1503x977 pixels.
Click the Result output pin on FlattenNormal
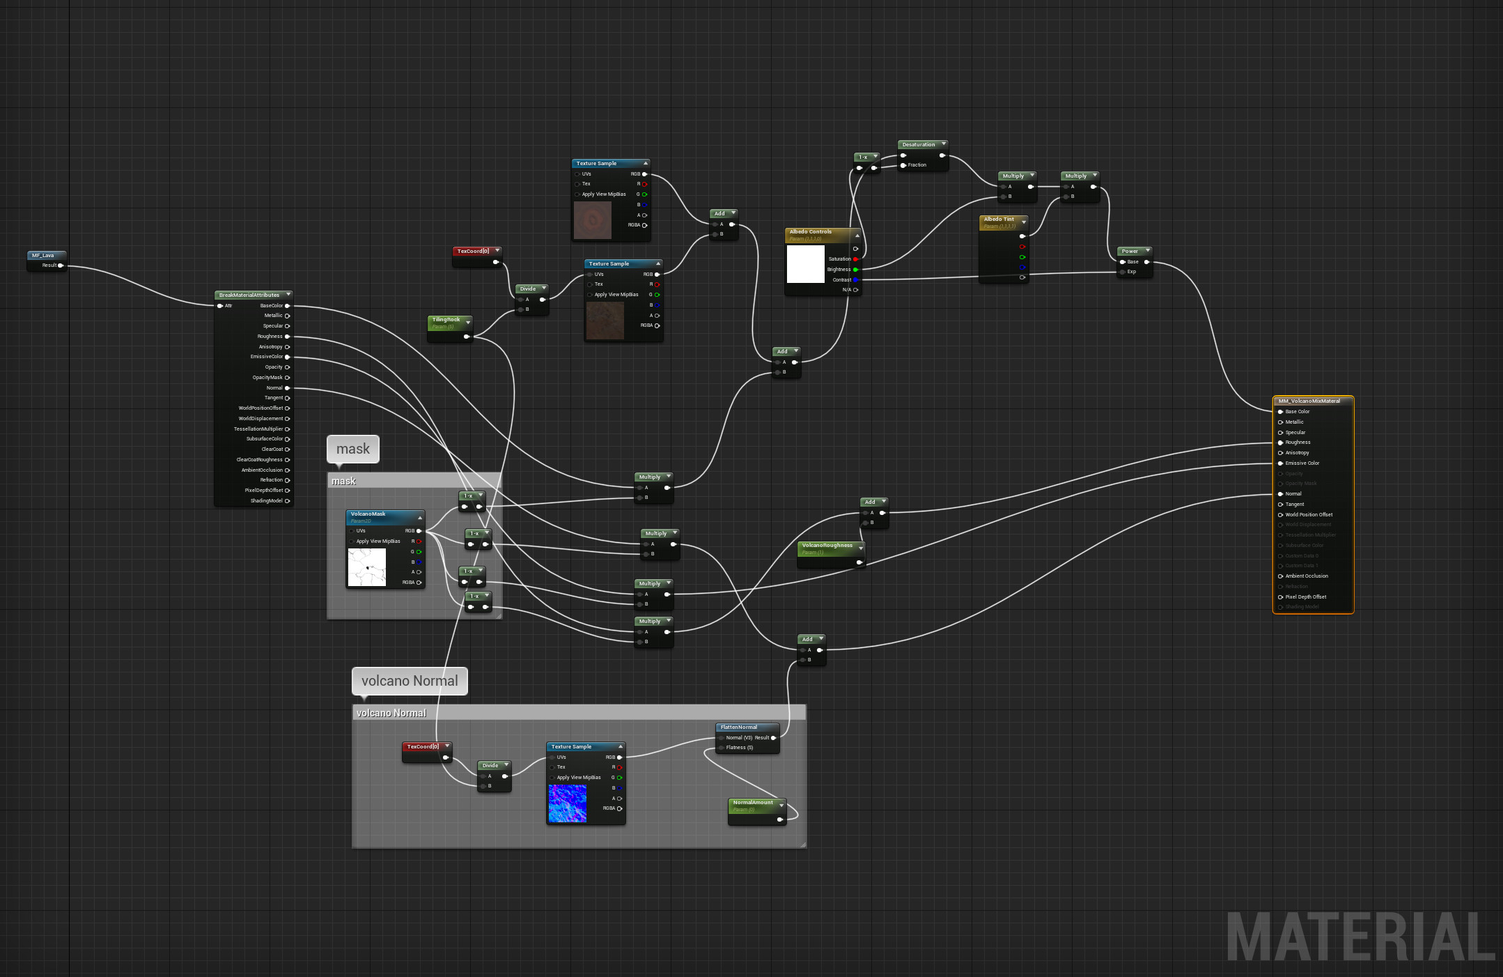tap(773, 738)
